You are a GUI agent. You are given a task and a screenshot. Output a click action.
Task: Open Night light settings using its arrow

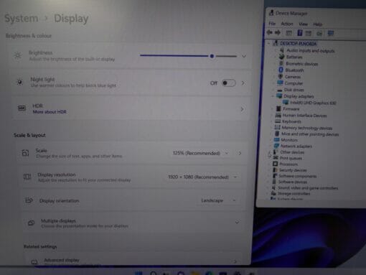click(x=243, y=83)
